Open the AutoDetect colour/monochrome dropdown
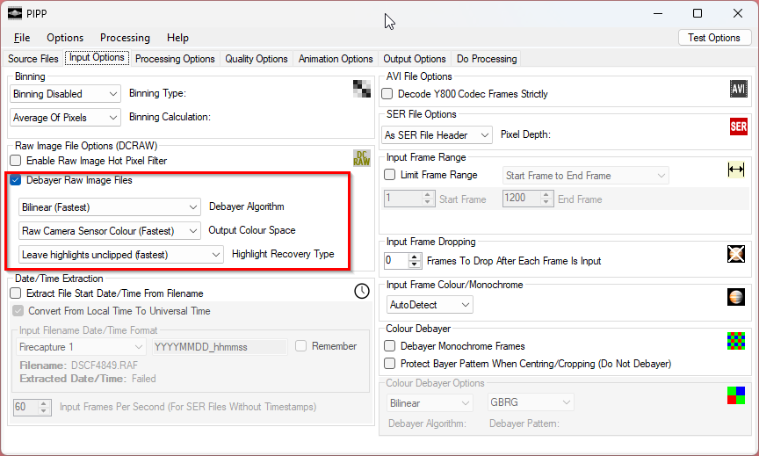The width and height of the screenshot is (759, 456). tap(430, 305)
